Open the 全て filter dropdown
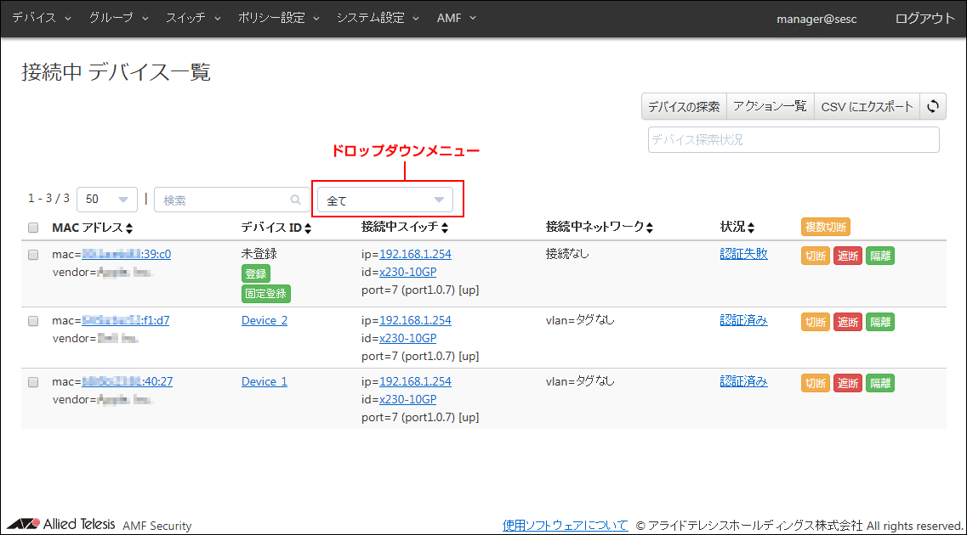 385,200
